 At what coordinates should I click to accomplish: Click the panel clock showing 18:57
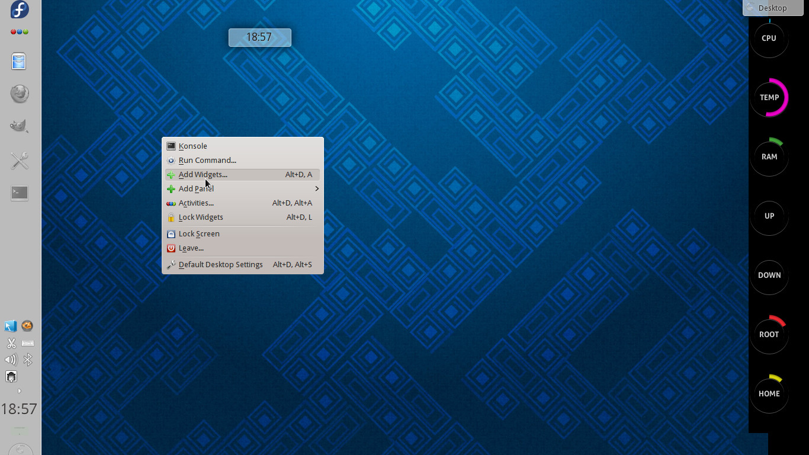point(19,409)
